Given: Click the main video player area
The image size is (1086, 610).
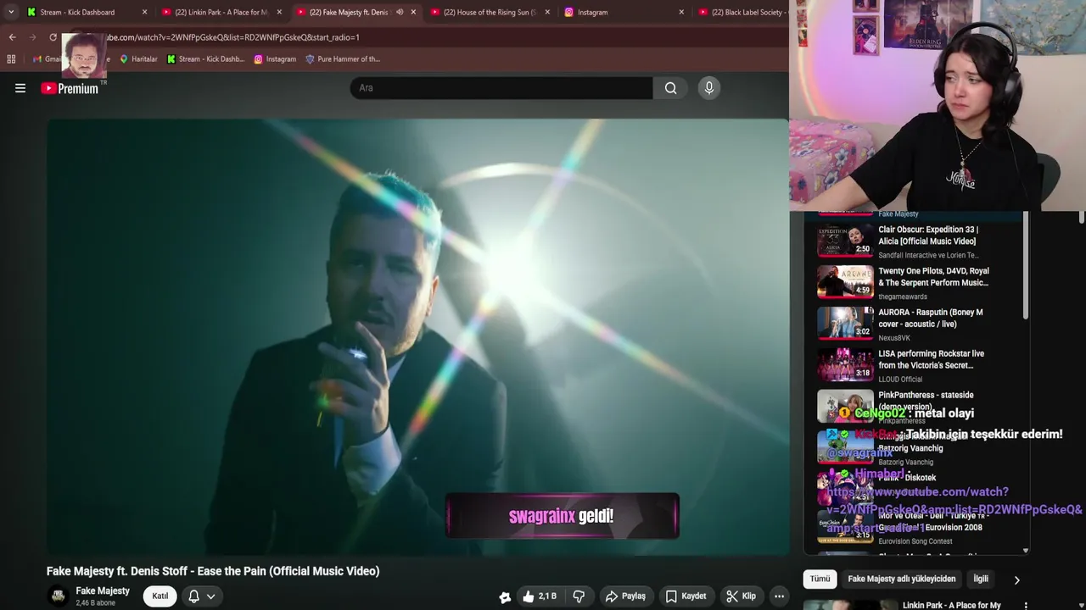Looking at the screenshot, I should point(417,337).
